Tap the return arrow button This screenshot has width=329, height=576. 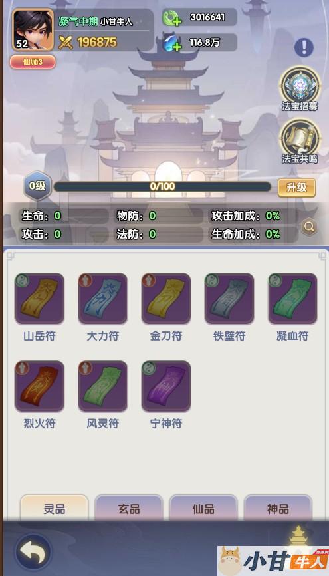click(x=33, y=552)
